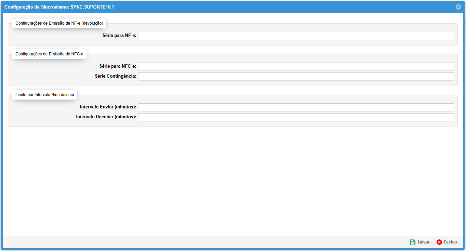Click the 'Série Contingência:' label
Viewport: 466px width, 251px height.
coord(115,76)
